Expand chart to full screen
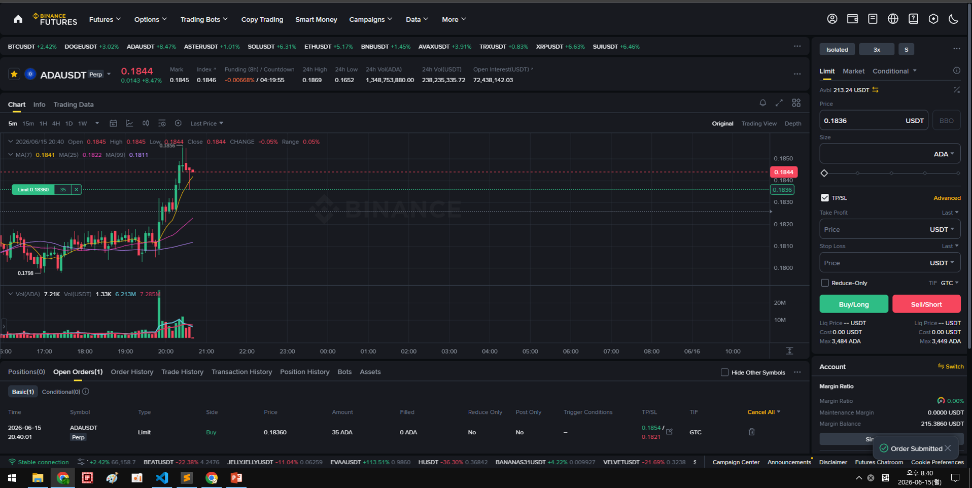The image size is (972, 488). [x=779, y=102]
